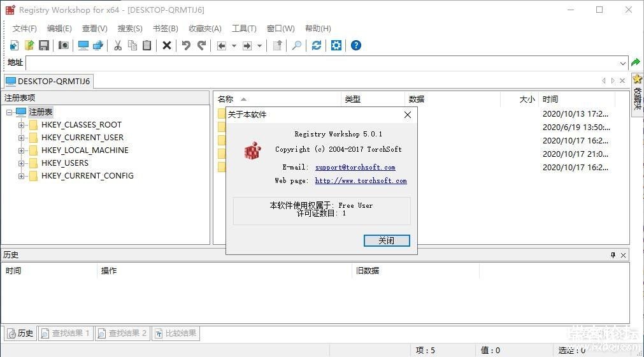Click the Find magnifier icon
Image resolution: width=644 pixels, height=357 pixels.
click(x=297, y=45)
